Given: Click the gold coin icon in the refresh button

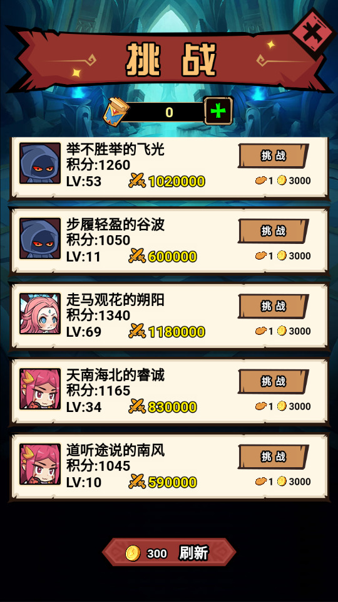Looking at the screenshot, I should (x=133, y=553).
